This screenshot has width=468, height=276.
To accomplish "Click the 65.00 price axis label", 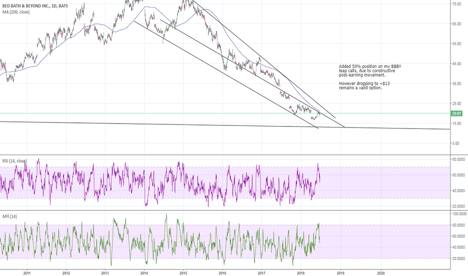I will pos(457,24).
